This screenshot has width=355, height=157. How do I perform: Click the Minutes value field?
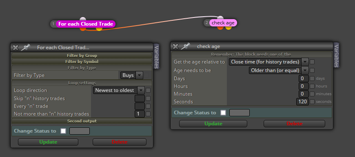[304, 94]
